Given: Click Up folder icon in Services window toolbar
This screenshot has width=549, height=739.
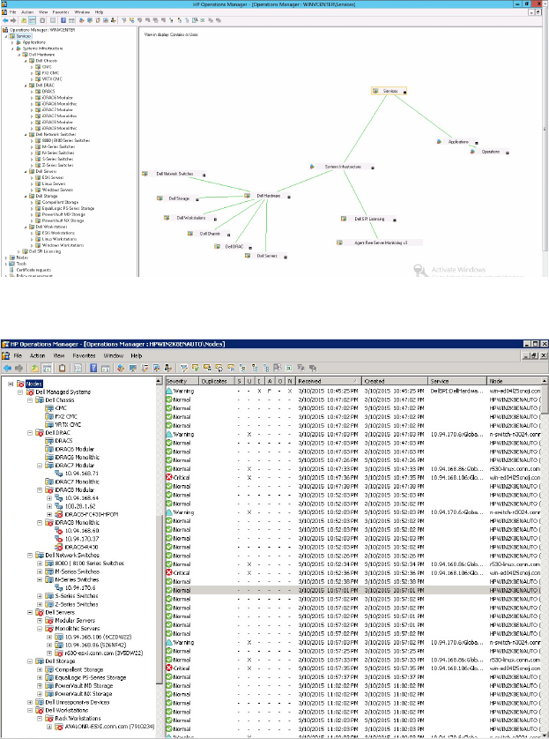Looking at the screenshot, I should point(24,20).
